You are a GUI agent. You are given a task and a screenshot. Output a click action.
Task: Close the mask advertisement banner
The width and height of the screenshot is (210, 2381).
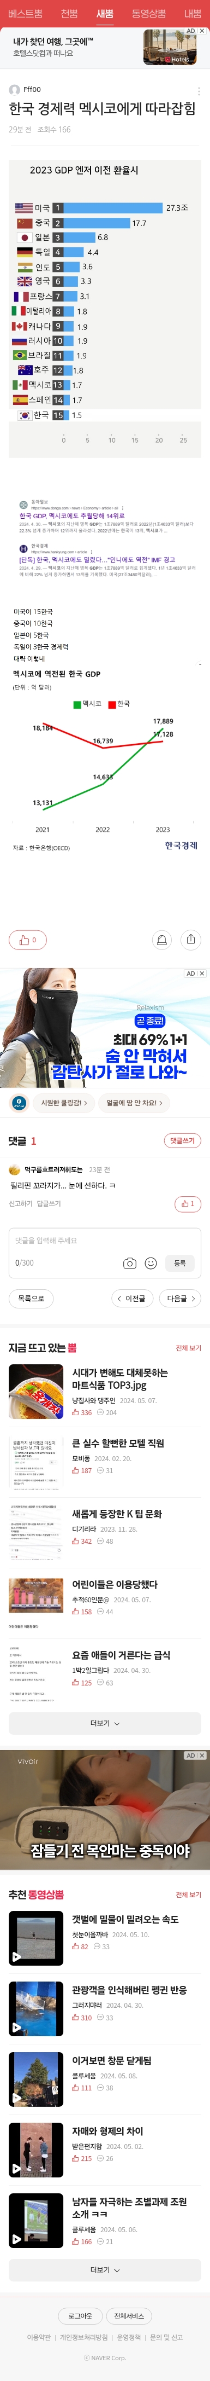tap(202, 974)
